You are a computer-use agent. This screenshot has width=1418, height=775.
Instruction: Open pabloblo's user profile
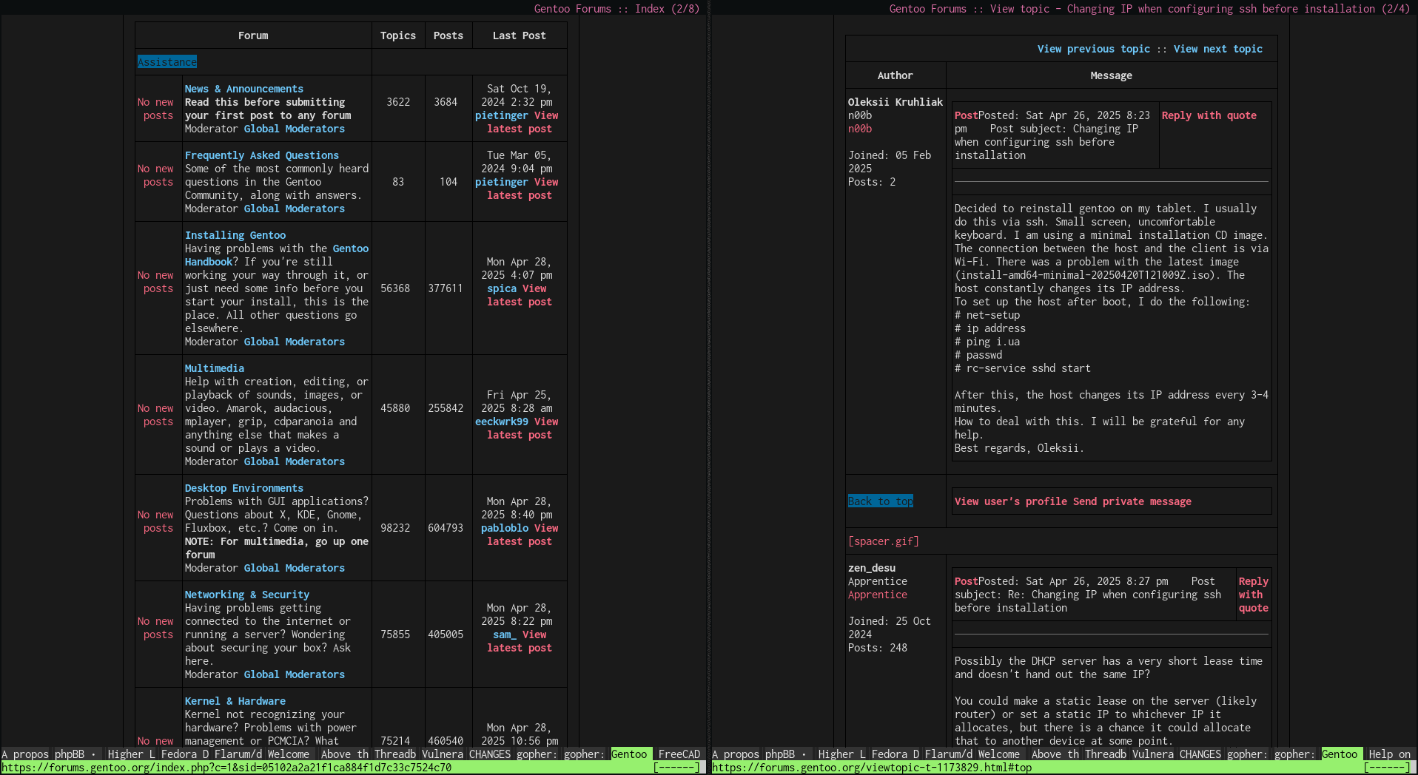coord(504,528)
